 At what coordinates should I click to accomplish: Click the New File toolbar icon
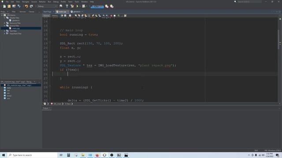(x=4, y=6)
